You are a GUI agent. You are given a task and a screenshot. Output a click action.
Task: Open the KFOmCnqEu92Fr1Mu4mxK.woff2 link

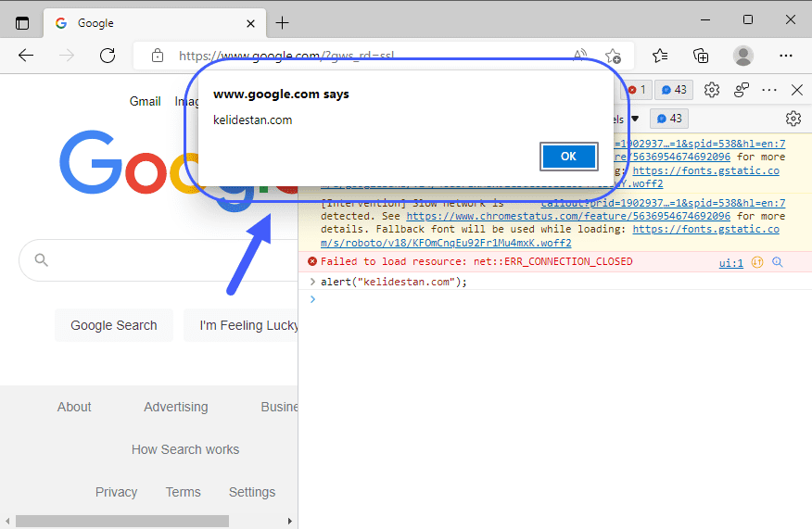pos(446,243)
